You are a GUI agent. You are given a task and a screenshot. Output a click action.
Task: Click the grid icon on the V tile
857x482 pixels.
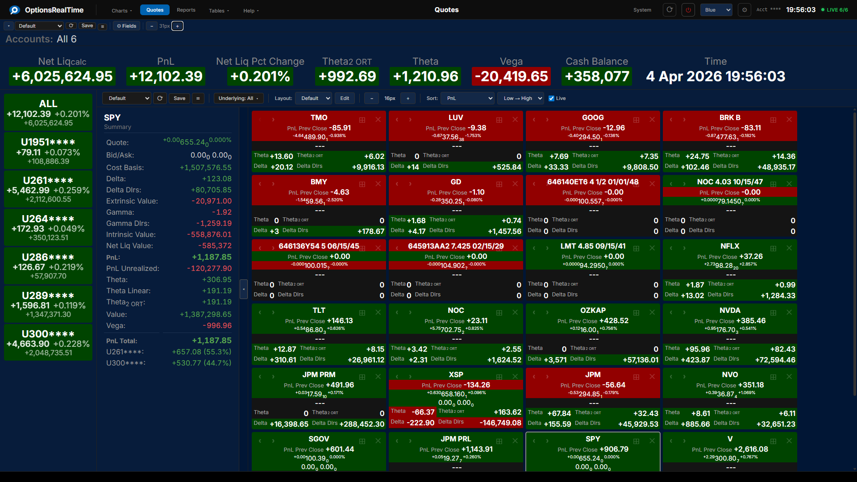[774, 441]
